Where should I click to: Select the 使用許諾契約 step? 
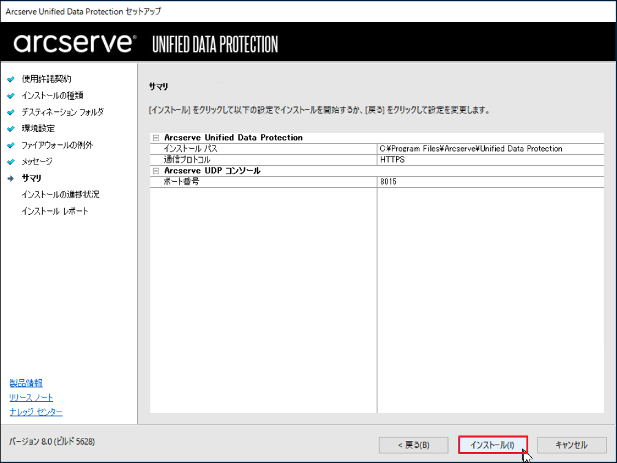click(x=47, y=79)
